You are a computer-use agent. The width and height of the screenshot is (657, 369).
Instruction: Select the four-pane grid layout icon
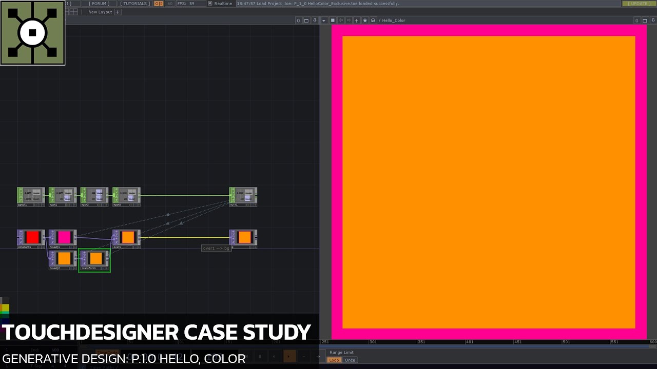[x=73, y=12]
